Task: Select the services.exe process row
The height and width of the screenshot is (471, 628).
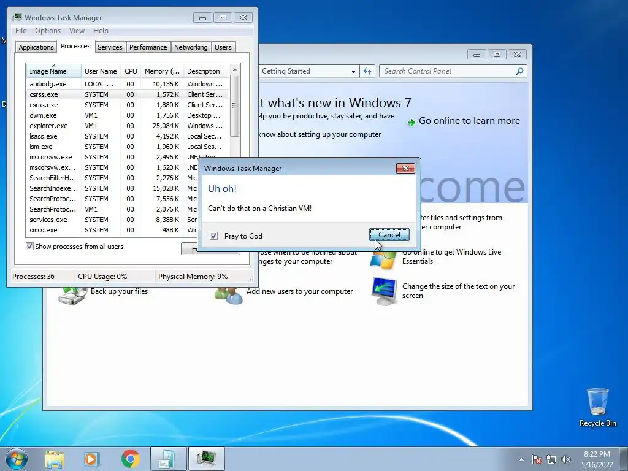Action: [112, 220]
